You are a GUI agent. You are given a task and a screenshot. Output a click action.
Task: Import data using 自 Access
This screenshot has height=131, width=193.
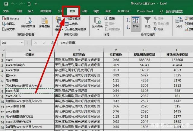tap(11, 18)
